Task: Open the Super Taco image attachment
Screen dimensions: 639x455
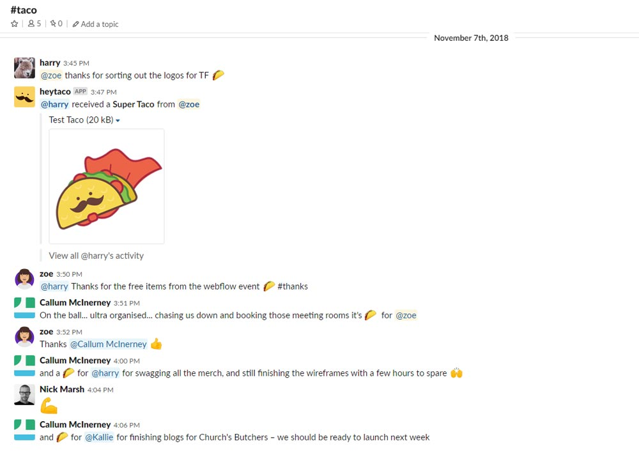Action: [107, 186]
